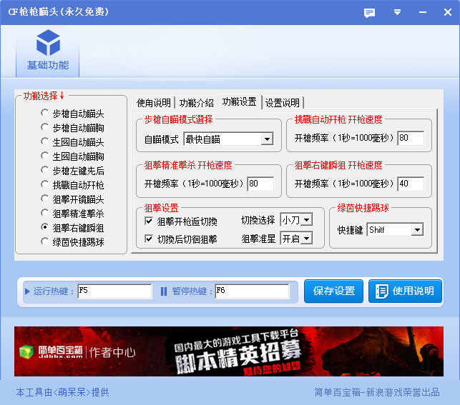Open the 基础功能 cube icon section
The image size is (460, 405).
(x=47, y=51)
